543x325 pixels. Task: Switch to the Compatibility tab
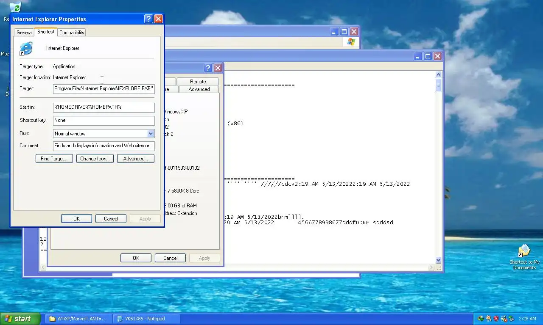click(x=72, y=33)
